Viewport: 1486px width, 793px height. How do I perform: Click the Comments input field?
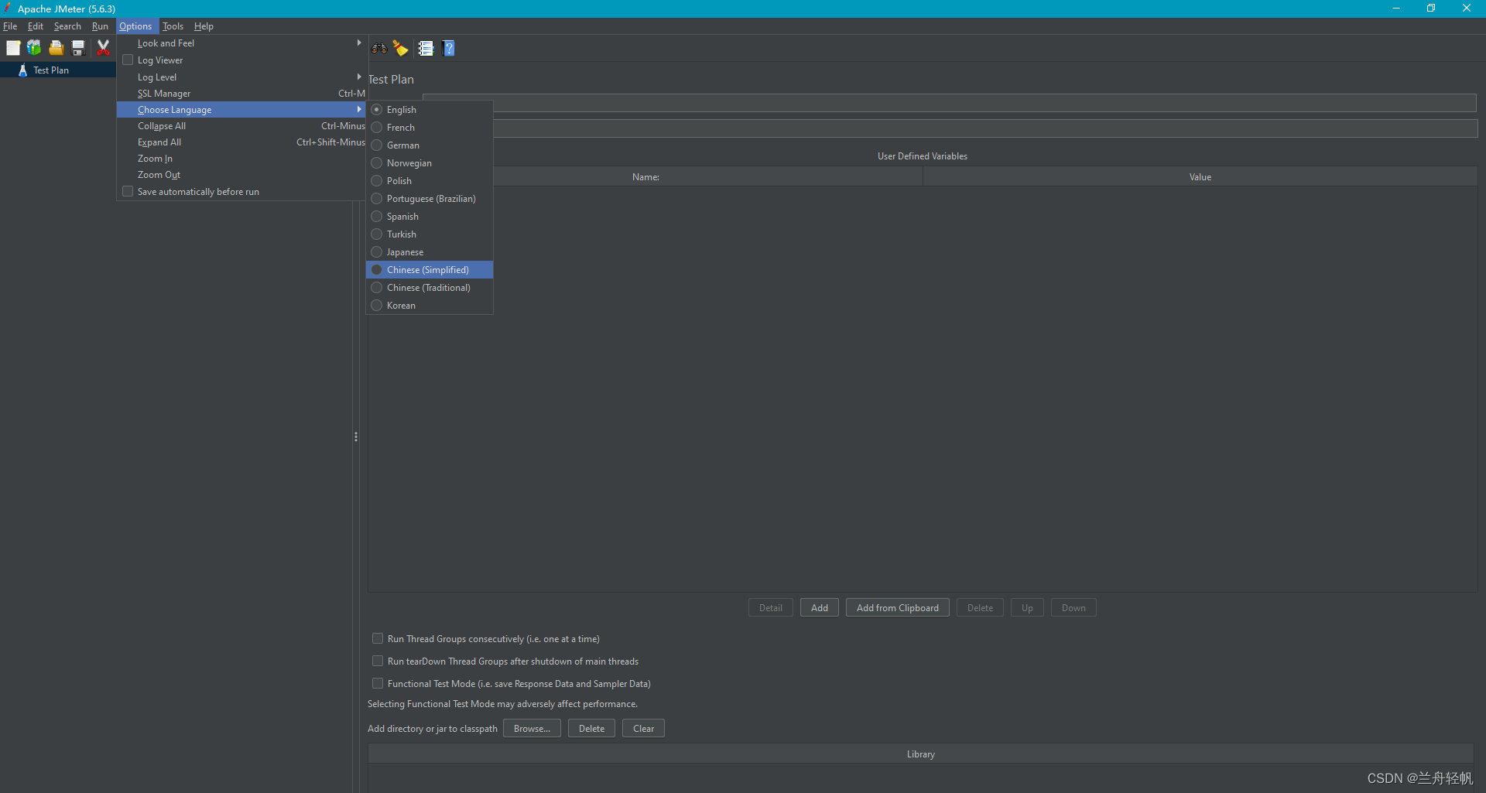coord(950,128)
